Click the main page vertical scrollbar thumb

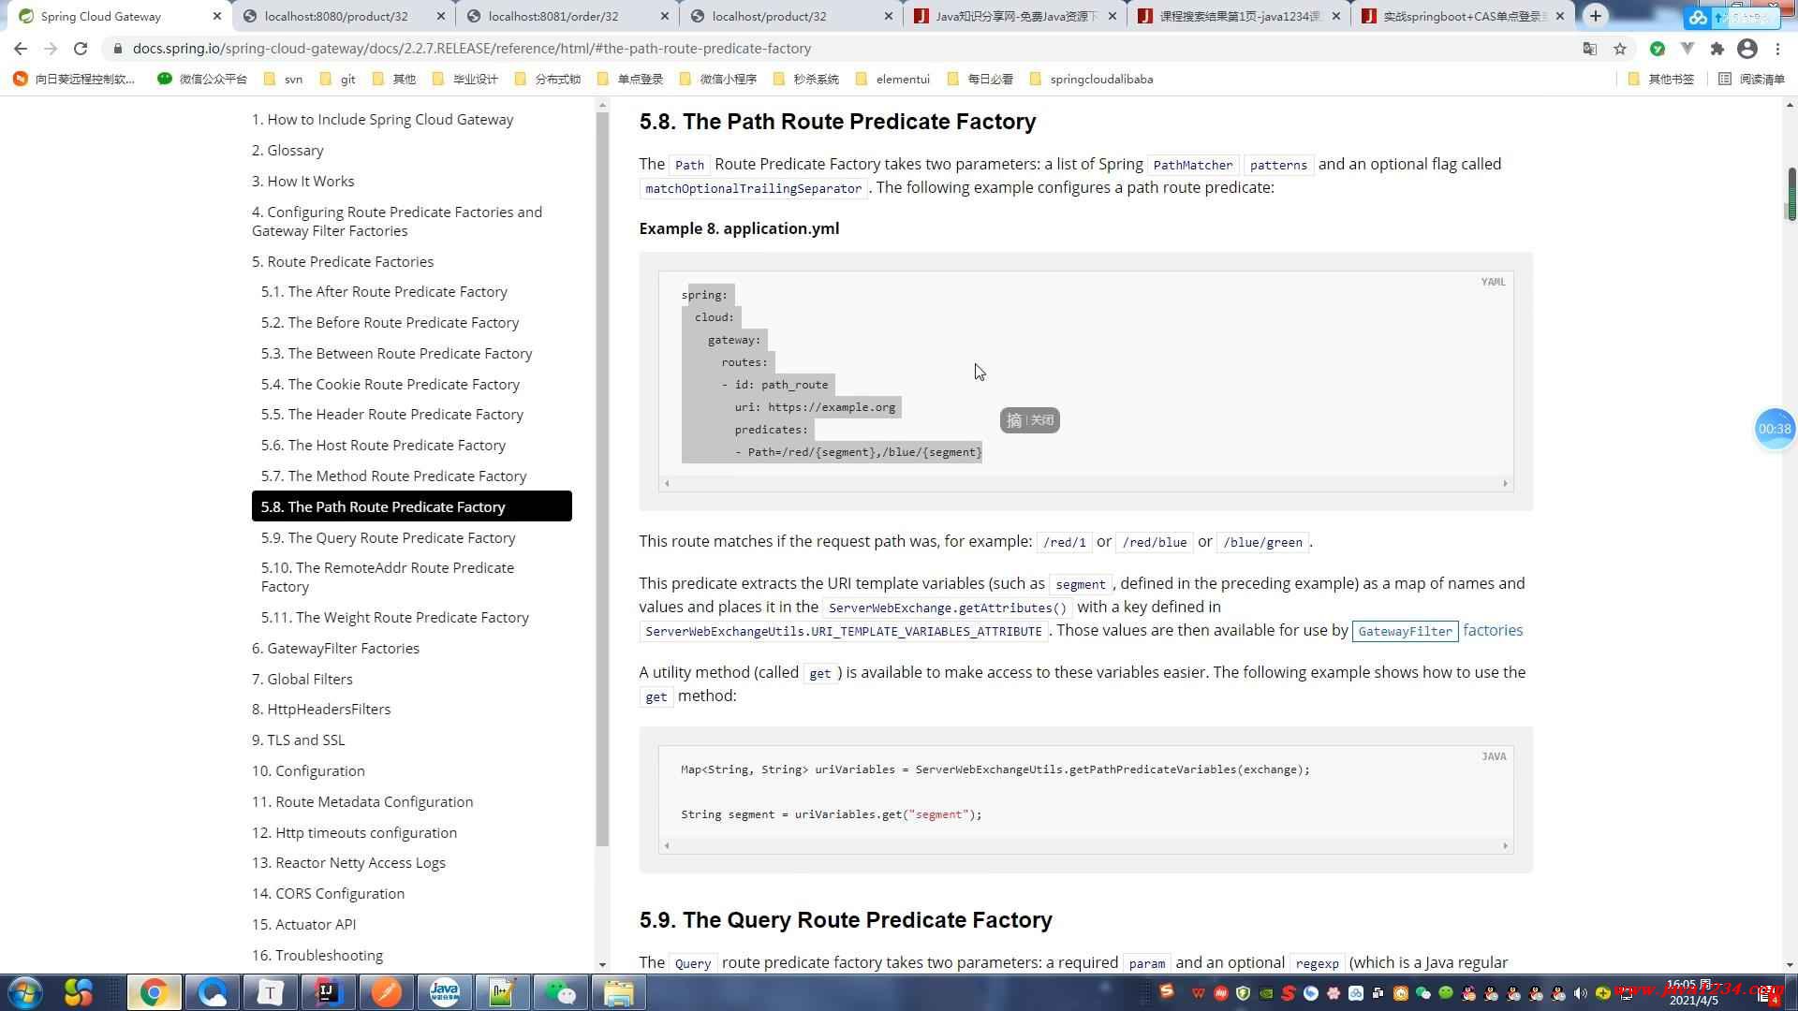[x=1791, y=194]
